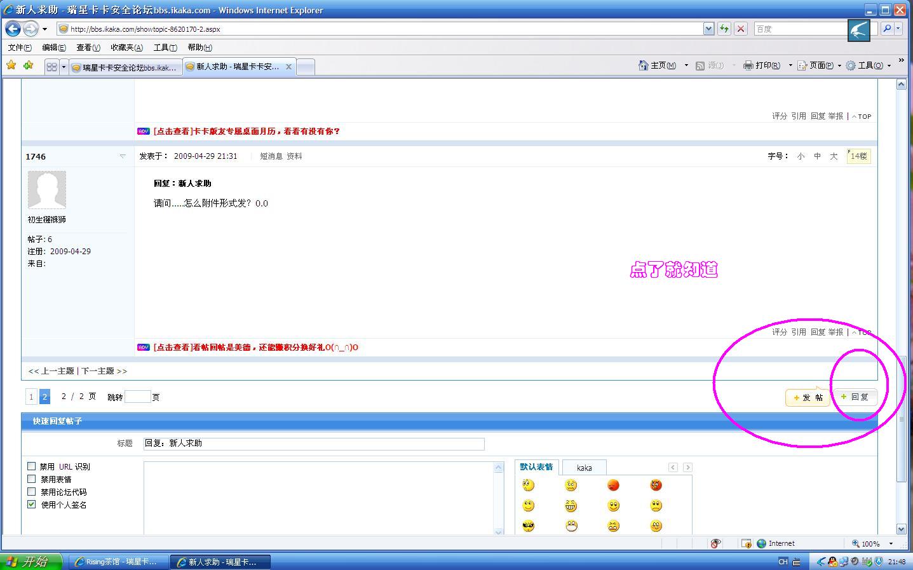Set font size to 大
The image size is (913, 570).
pos(834,156)
